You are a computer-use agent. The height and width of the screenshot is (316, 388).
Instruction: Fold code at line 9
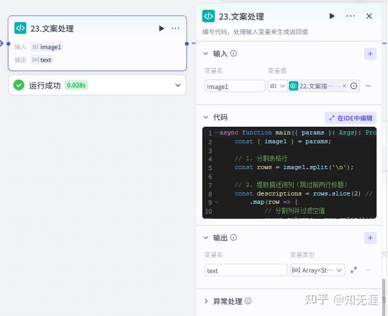pos(216,202)
